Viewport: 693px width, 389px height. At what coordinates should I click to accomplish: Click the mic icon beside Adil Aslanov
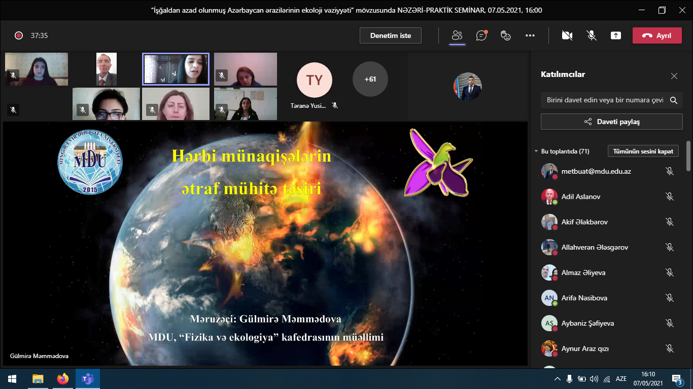[x=670, y=197]
